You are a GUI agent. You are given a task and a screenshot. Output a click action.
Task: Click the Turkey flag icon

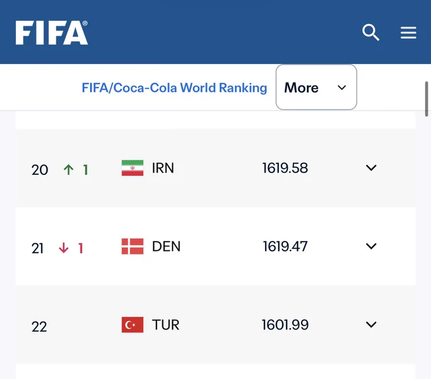132,324
